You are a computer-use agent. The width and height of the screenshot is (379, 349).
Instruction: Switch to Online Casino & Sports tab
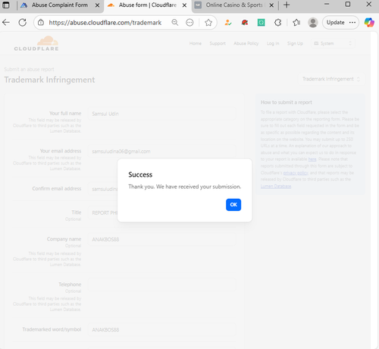click(234, 5)
